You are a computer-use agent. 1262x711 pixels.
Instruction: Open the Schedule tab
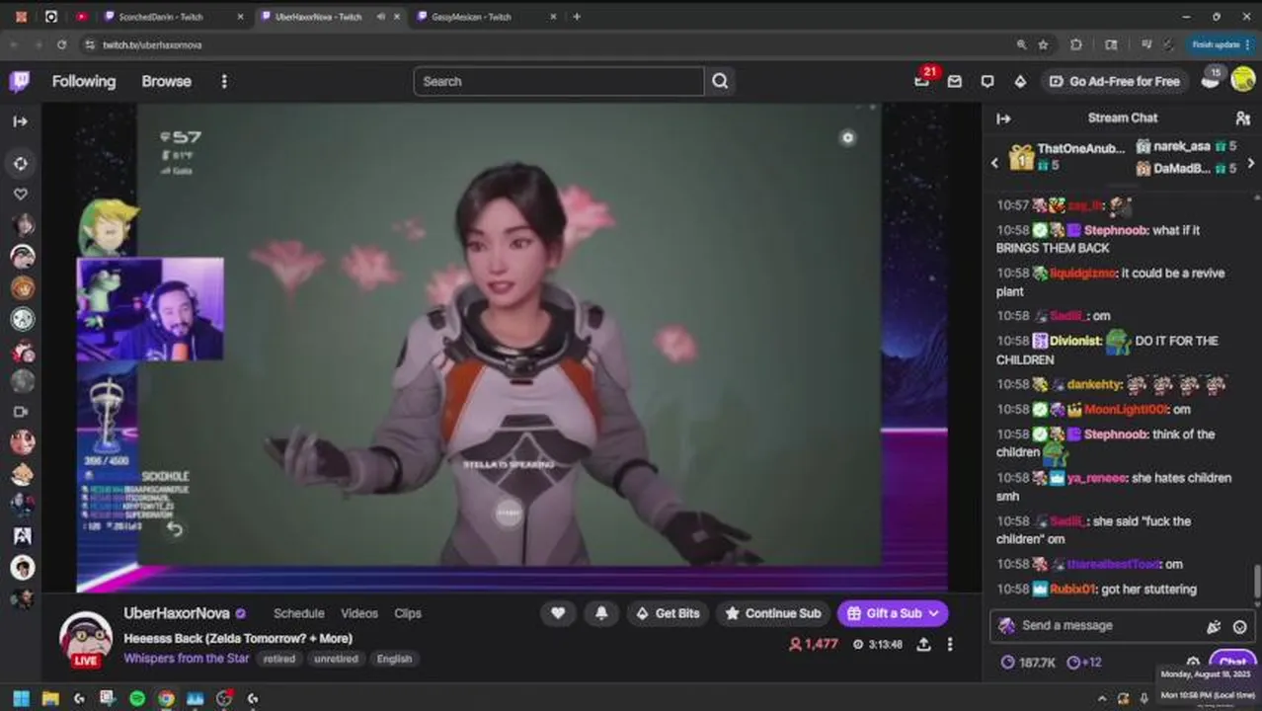click(x=299, y=613)
